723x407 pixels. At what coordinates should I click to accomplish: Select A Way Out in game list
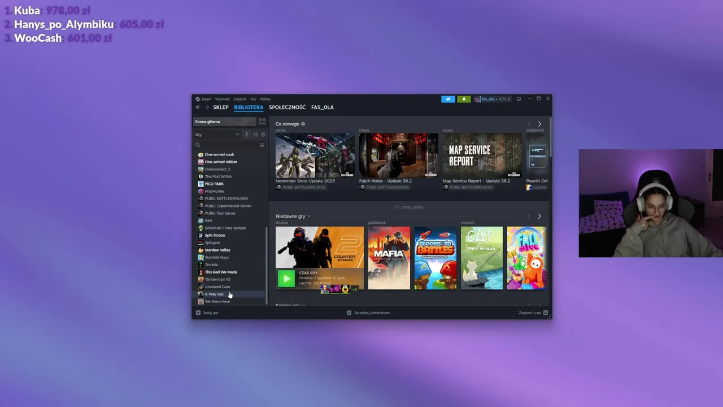[x=229, y=294]
